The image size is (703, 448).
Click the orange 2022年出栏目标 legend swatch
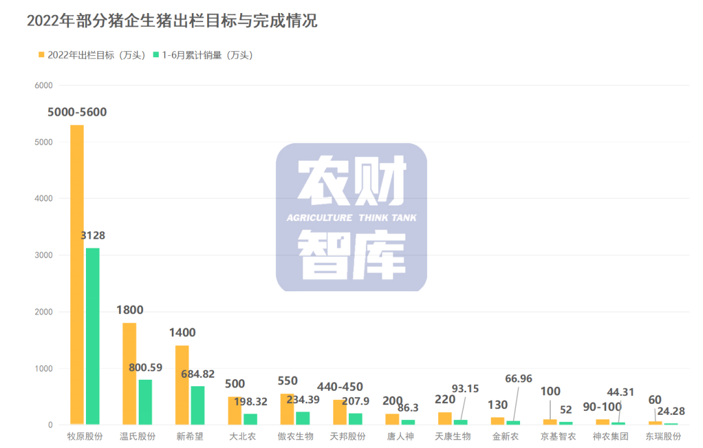41,55
